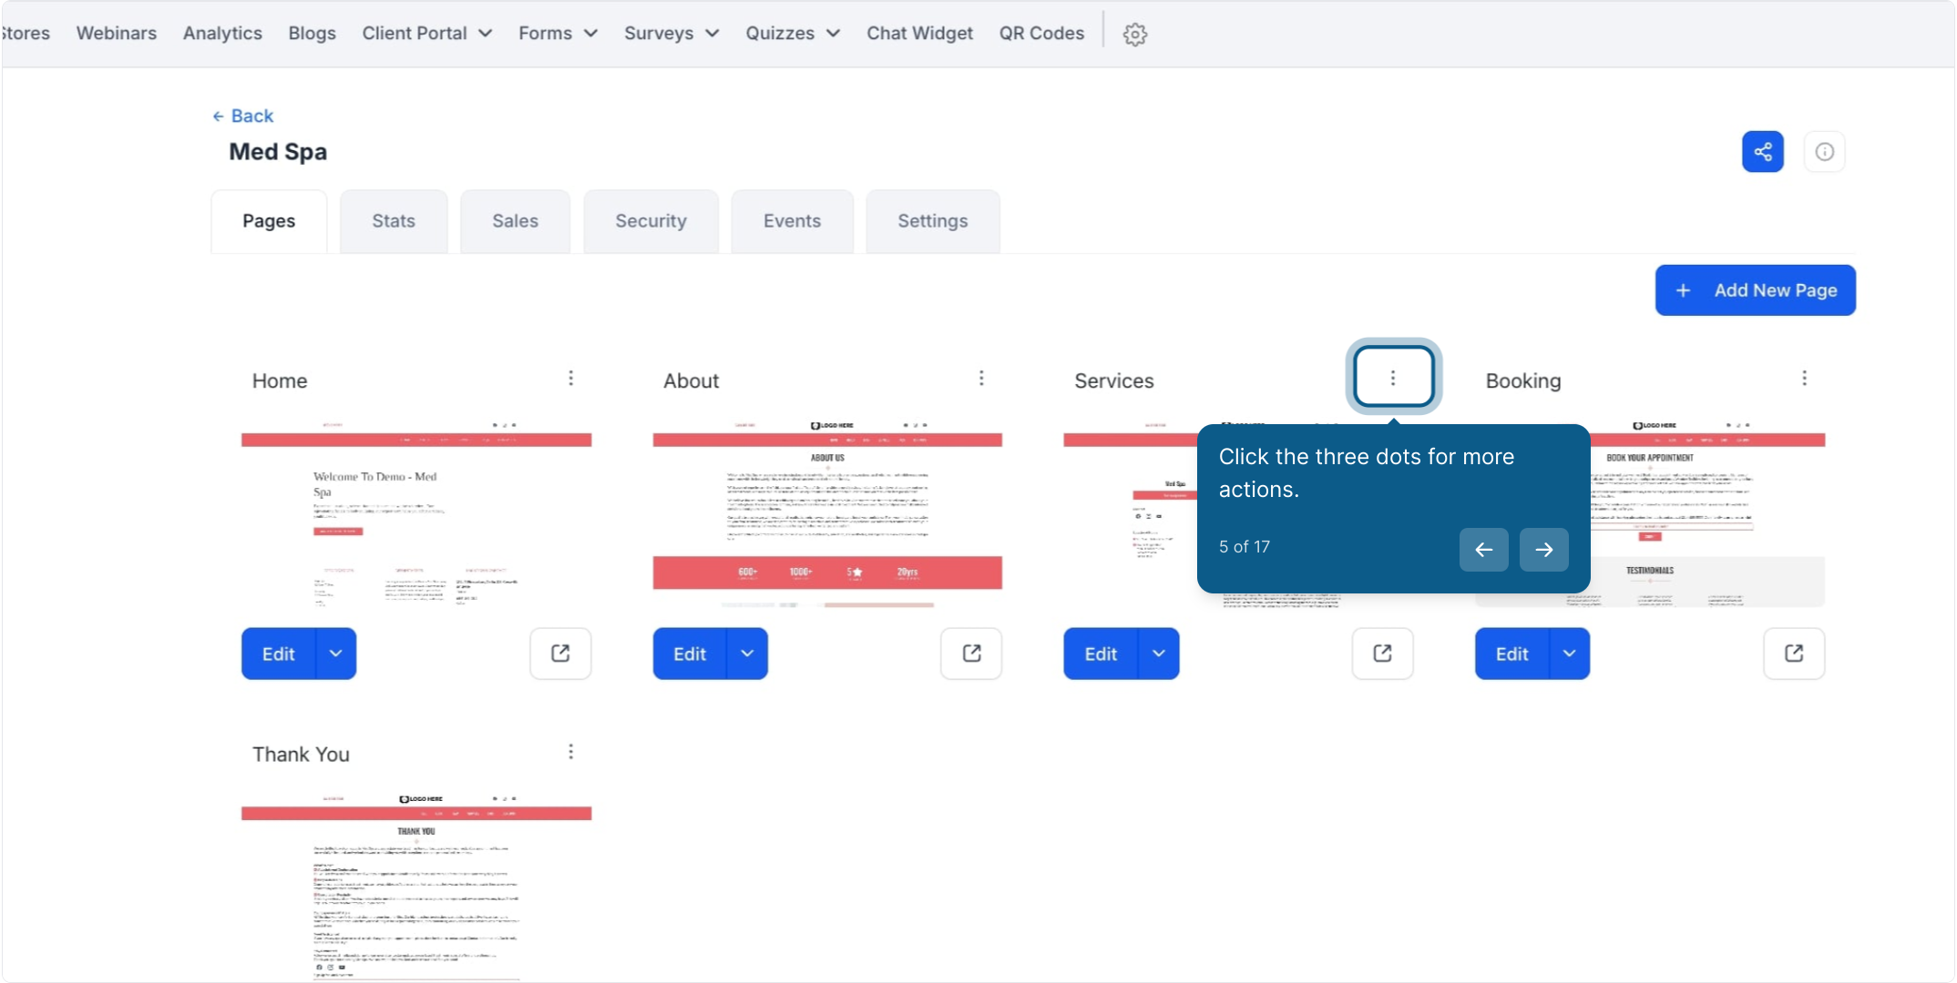The height and width of the screenshot is (983, 1957).
Task: Open three-dots menu for Services page
Action: (1393, 377)
